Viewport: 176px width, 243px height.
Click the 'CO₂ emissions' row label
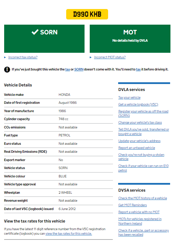click(15, 127)
